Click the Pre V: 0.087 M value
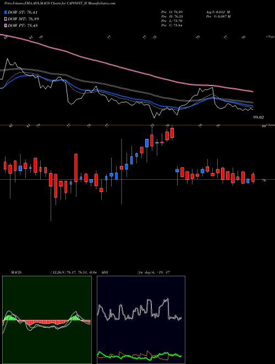 218,17
